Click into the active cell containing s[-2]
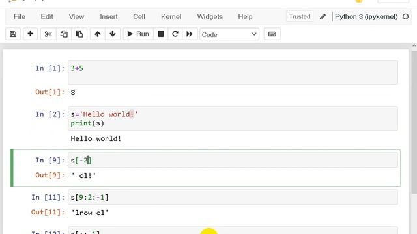 coord(233,161)
